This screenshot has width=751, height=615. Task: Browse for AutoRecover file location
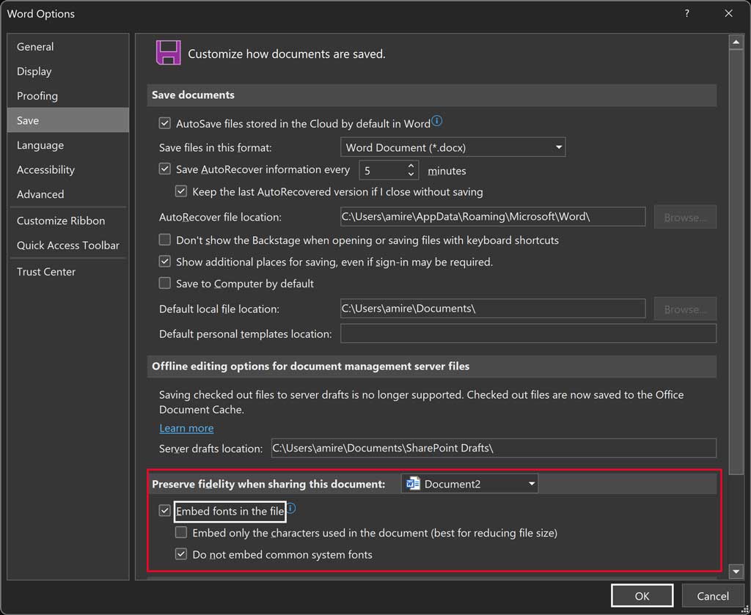[685, 217]
